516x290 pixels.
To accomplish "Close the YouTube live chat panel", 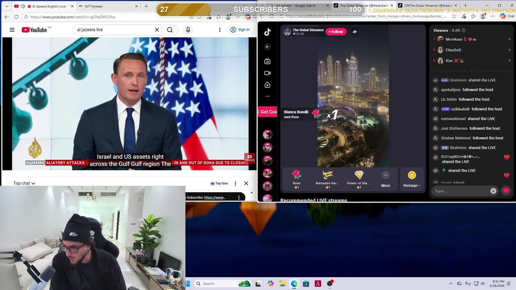I will tap(246, 183).
